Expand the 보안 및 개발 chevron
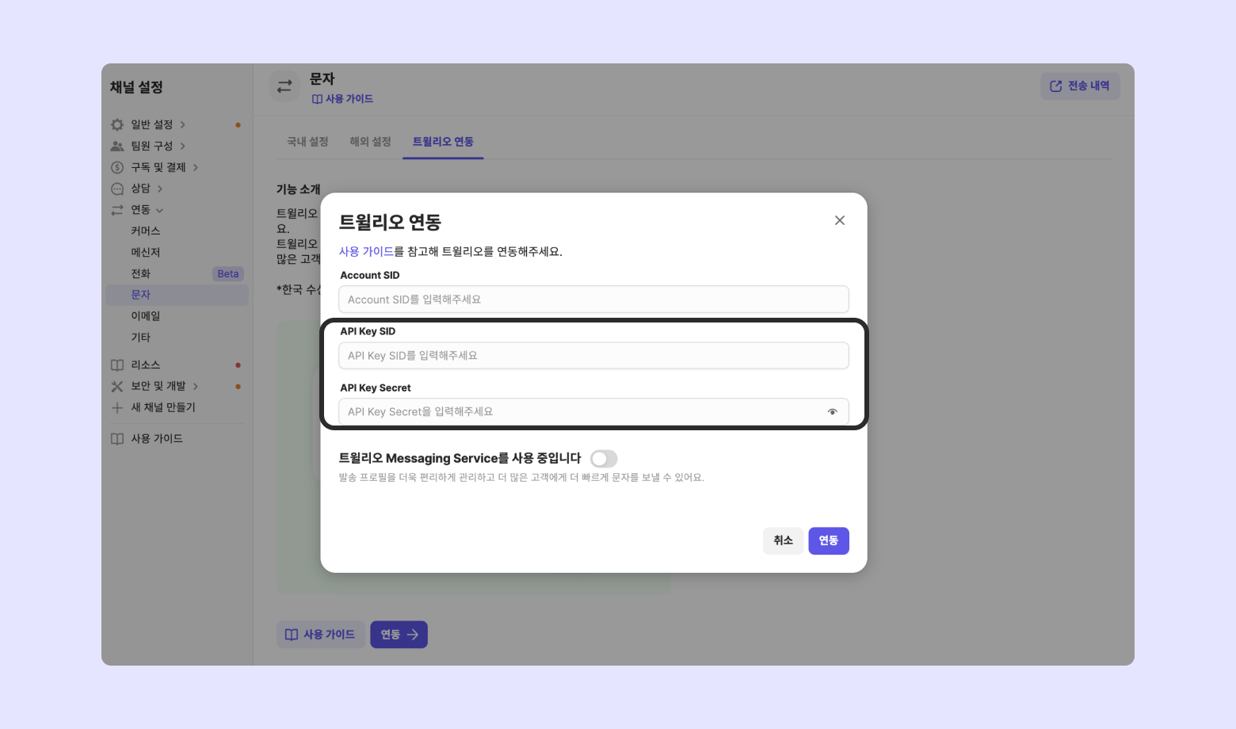1236x729 pixels. (196, 387)
